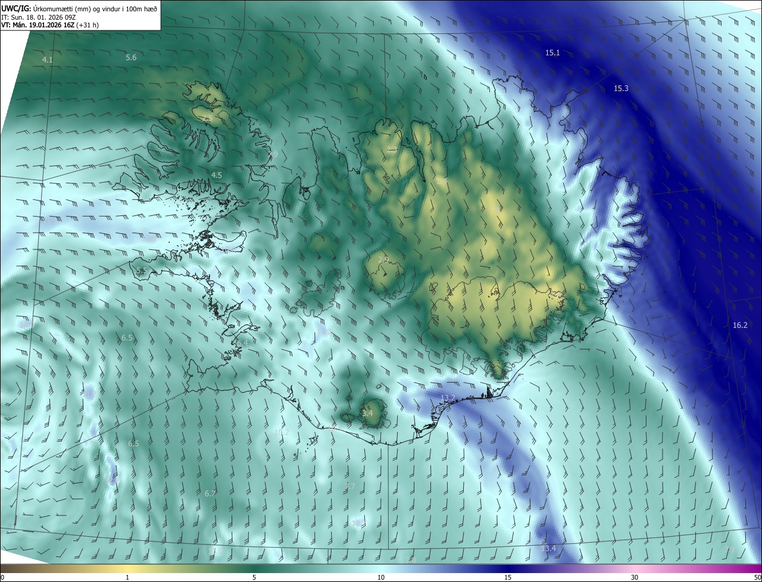
Task: Click the 6.4 value label
Action: point(242,343)
